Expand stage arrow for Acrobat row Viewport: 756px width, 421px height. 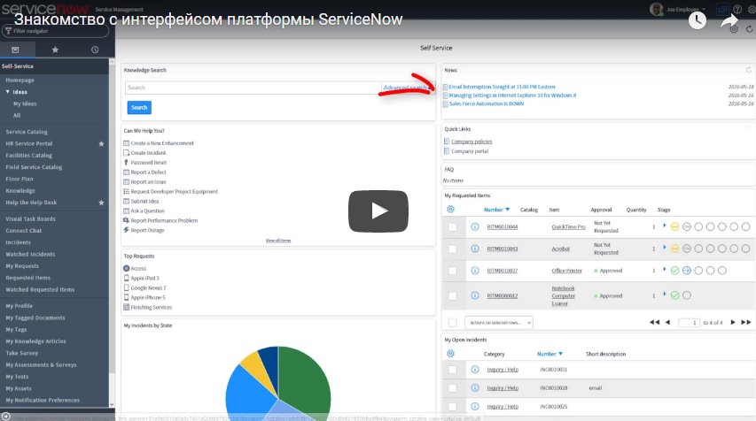(x=665, y=248)
